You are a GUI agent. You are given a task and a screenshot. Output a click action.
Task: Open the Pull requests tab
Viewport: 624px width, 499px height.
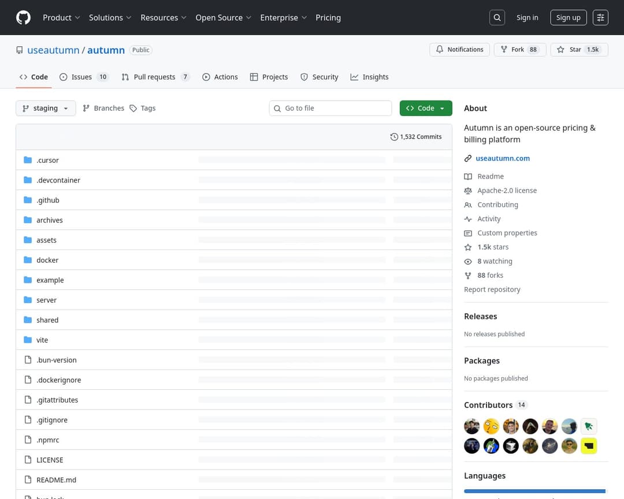point(155,77)
